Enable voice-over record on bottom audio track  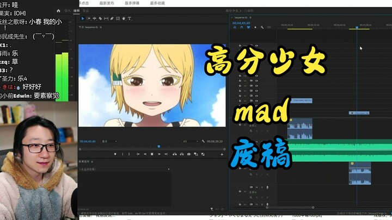[x=267, y=204]
